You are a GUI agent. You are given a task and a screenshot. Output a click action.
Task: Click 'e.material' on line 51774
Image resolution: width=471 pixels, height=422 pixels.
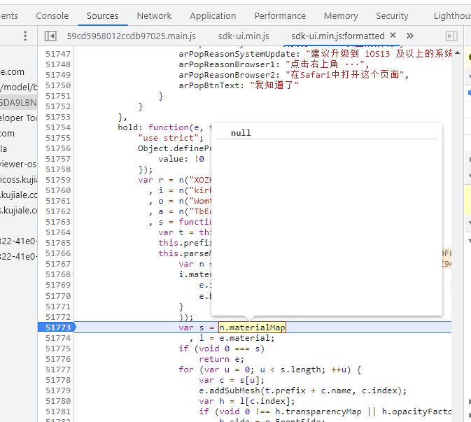point(244,338)
